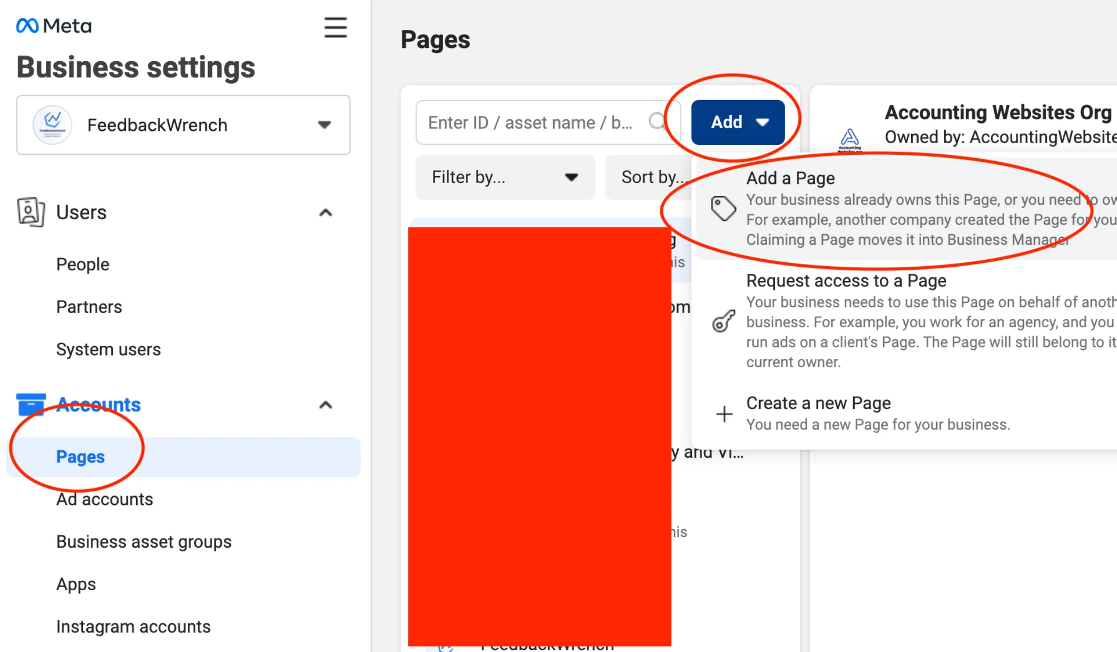The image size is (1117, 652).
Task: Open the hamburger menu icon
Action: 336,27
